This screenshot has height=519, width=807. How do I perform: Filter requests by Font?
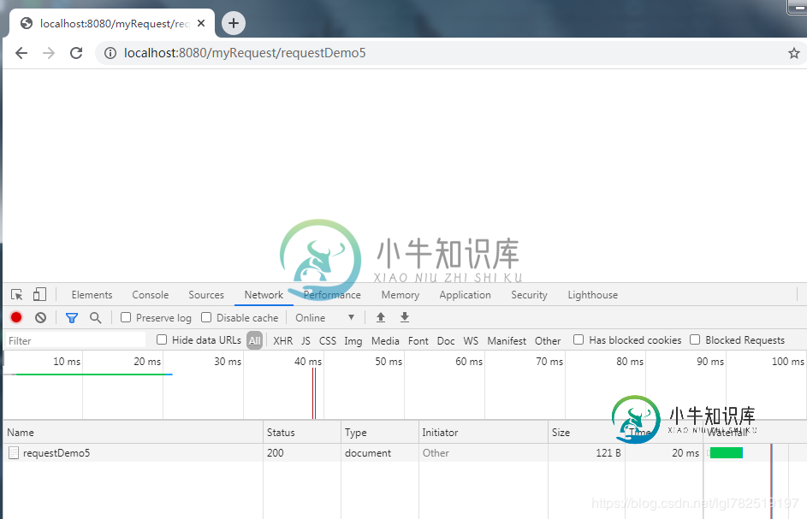pyautogui.click(x=418, y=340)
